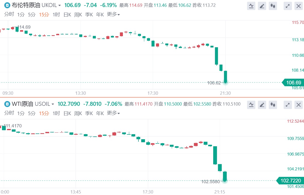304x195 pixels.
Task: Expand Brent UKOIL chart to fullscreen
Action: pyautogui.click(x=288, y=6)
